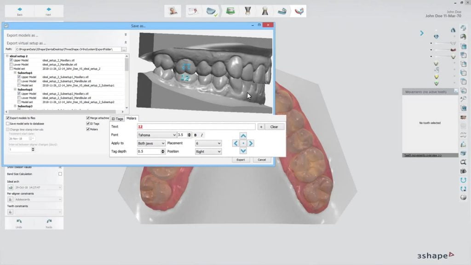
Task: Click the Undo icon in left panel
Action: [19, 223]
